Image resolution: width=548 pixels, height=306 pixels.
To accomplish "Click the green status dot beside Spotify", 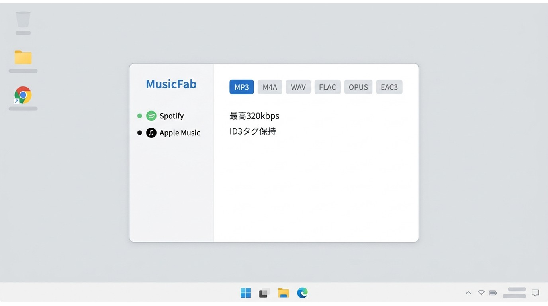I will pyautogui.click(x=139, y=116).
